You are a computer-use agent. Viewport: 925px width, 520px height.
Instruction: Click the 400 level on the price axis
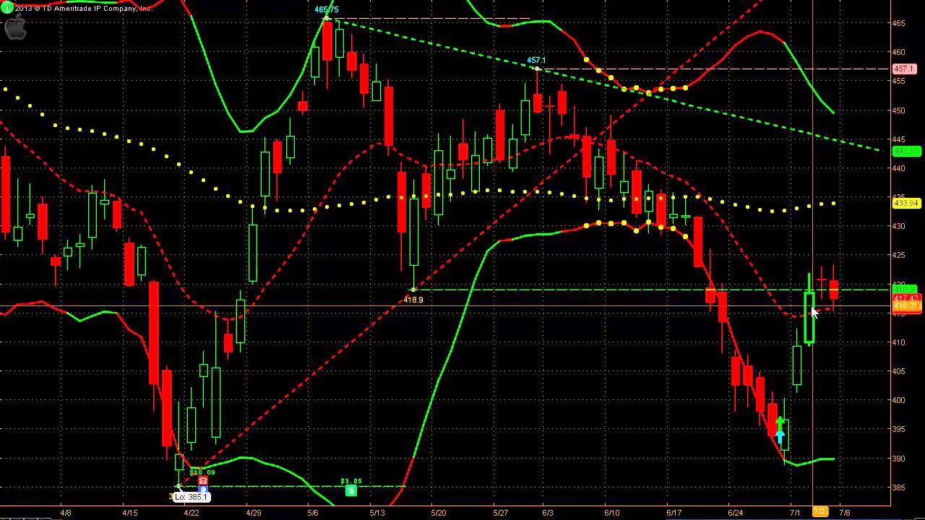click(x=898, y=400)
